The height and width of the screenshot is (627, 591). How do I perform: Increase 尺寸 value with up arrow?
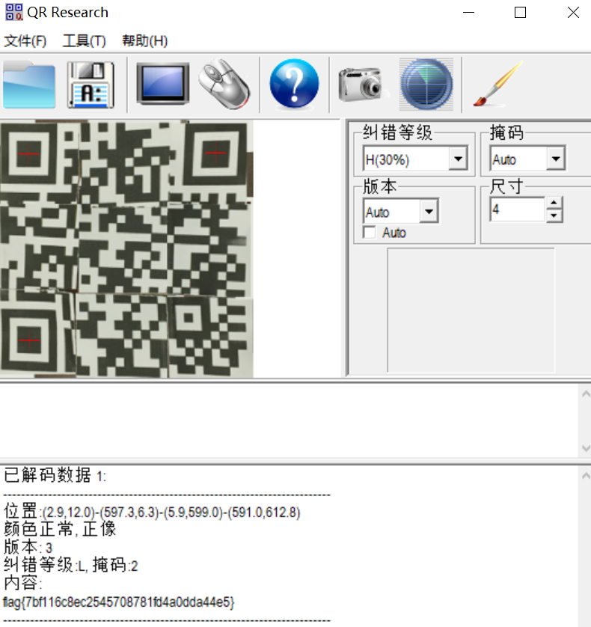point(554,203)
